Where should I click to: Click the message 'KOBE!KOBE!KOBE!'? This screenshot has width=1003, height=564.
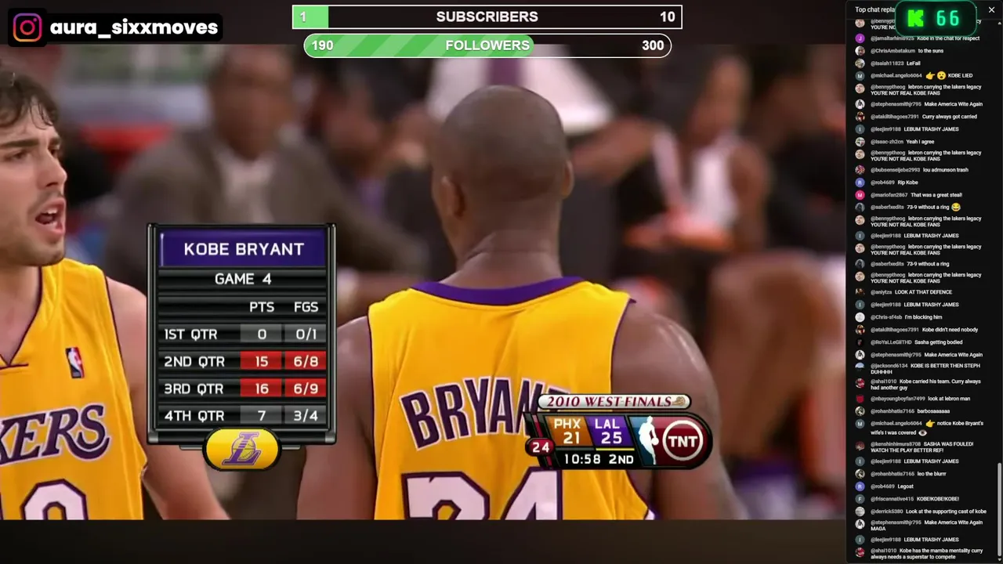pos(940,499)
